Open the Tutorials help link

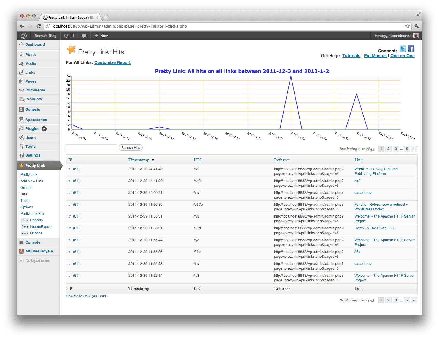tap(351, 56)
